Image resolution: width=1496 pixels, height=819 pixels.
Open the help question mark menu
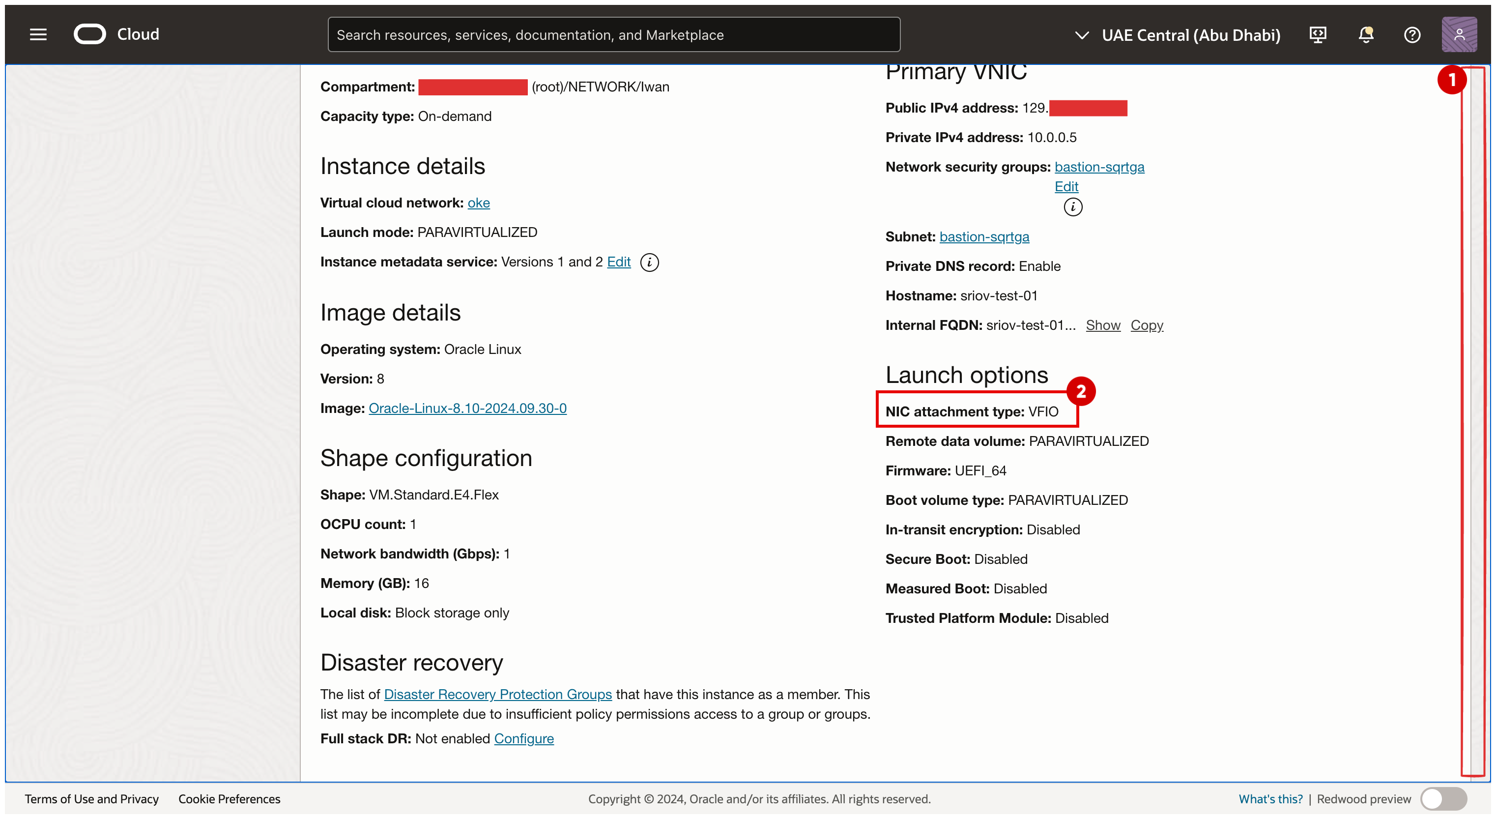coord(1412,35)
